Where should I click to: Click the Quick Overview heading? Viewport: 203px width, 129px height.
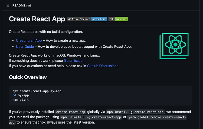pyautogui.click(x=28, y=77)
